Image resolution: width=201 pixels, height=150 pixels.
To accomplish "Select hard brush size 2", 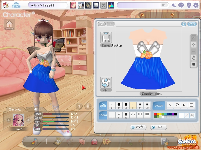I will click(x=112, y=105).
